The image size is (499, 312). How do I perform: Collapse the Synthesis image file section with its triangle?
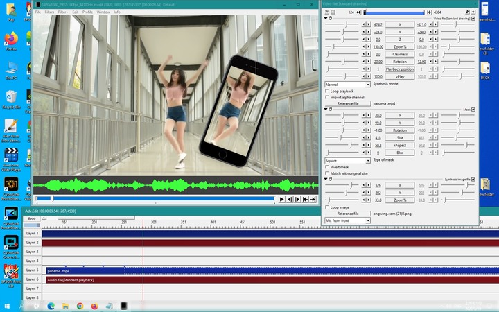pyautogui.click(x=326, y=179)
